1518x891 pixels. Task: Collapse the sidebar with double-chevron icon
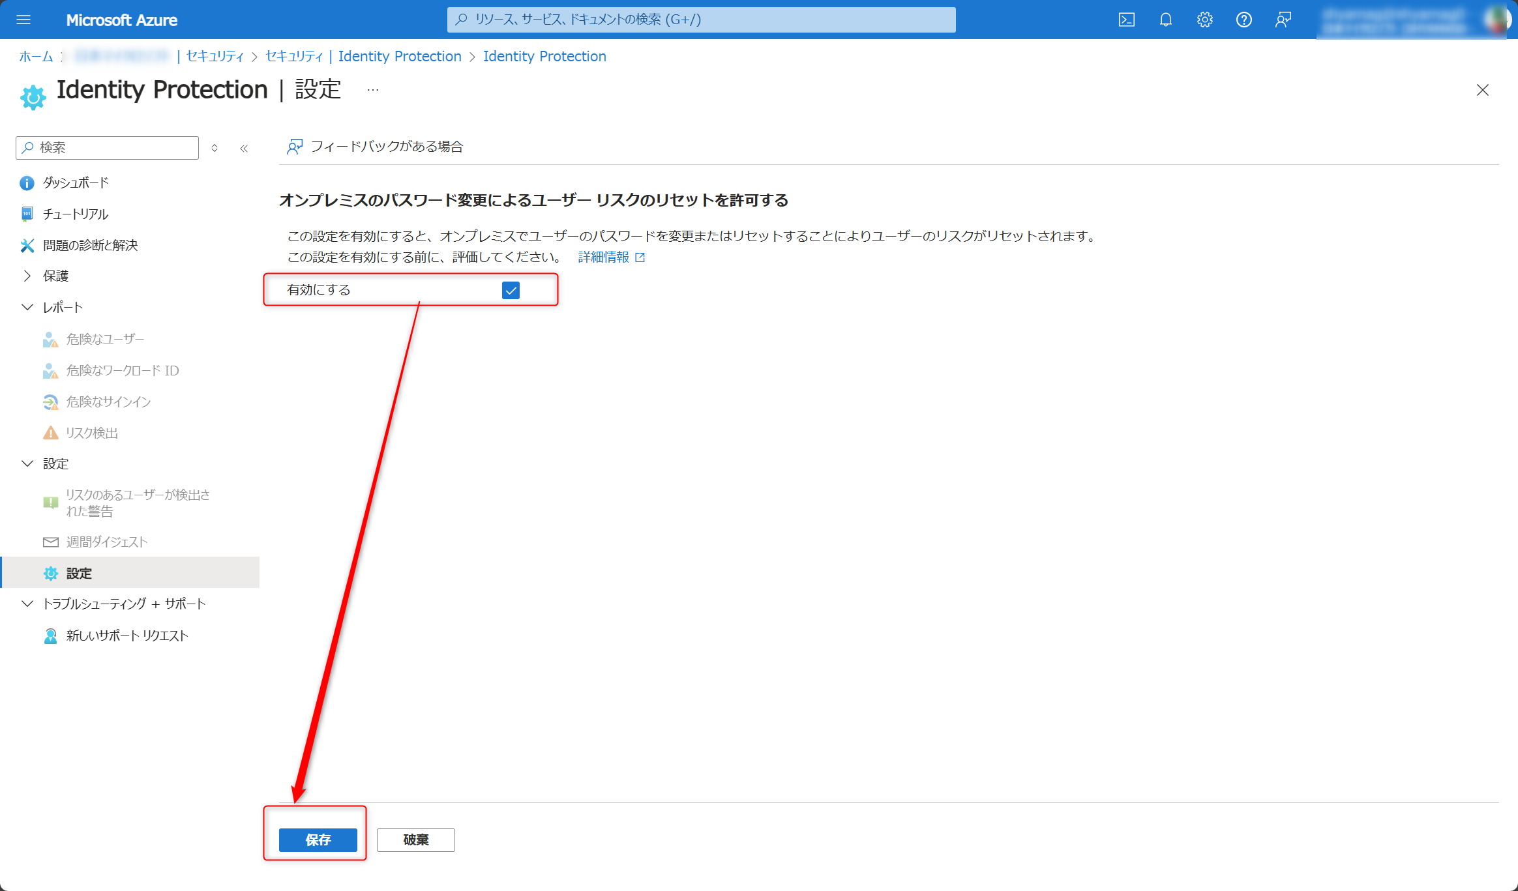coord(244,148)
